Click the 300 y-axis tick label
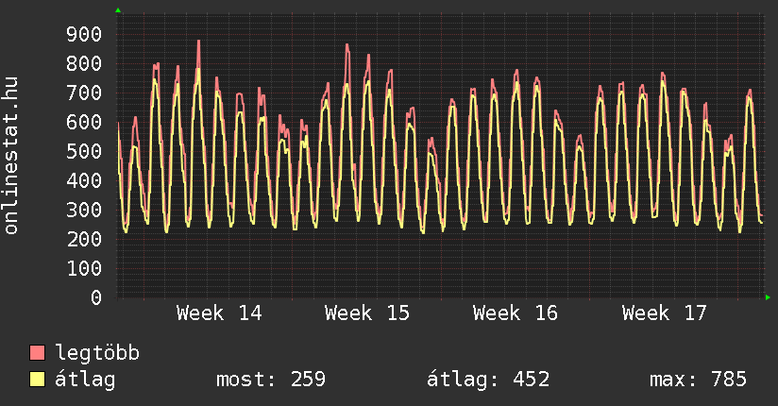Image resolution: width=778 pixels, height=406 pixels. pos(83,211)
